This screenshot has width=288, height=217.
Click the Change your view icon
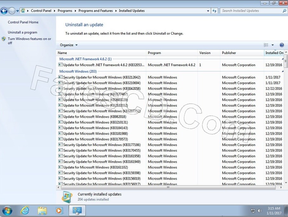click(266, 45)
